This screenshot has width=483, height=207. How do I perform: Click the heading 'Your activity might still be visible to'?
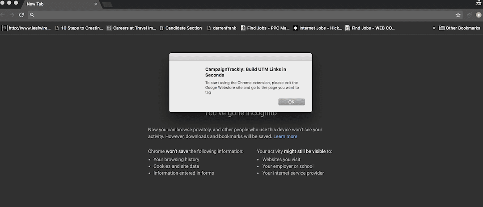(x=294, y=152)
